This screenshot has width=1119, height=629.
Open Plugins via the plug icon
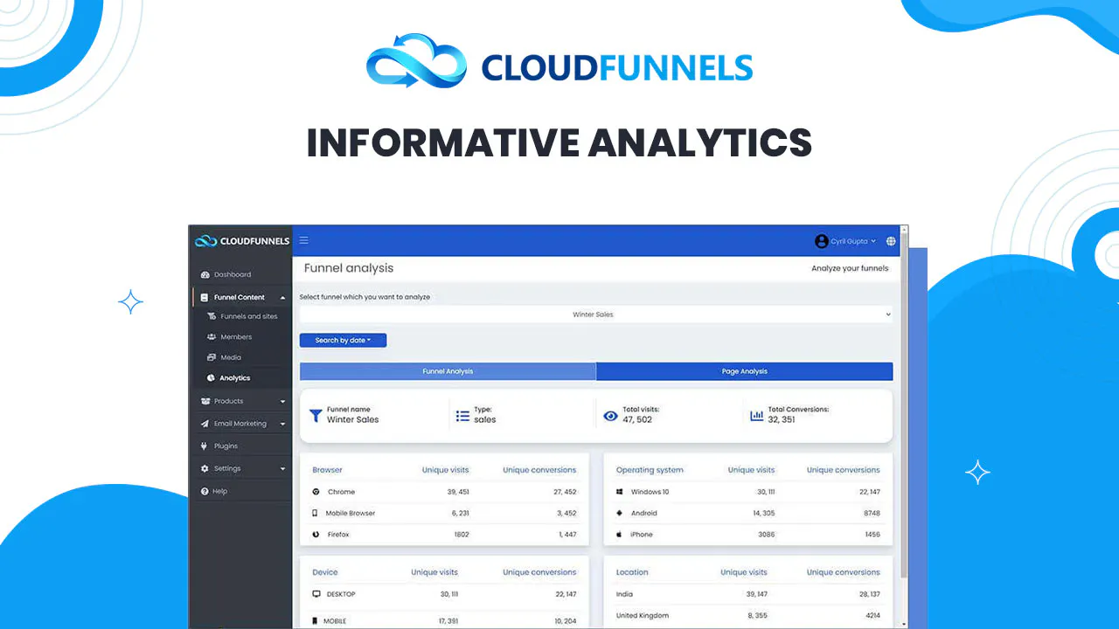(205, 446)
